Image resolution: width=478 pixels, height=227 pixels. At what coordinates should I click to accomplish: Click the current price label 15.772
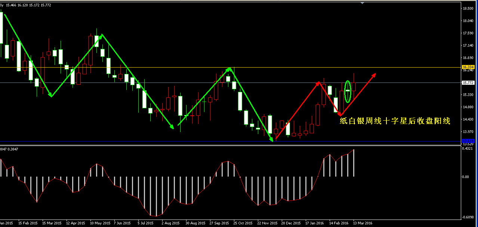pyautogui.click(x=468, y=83)
